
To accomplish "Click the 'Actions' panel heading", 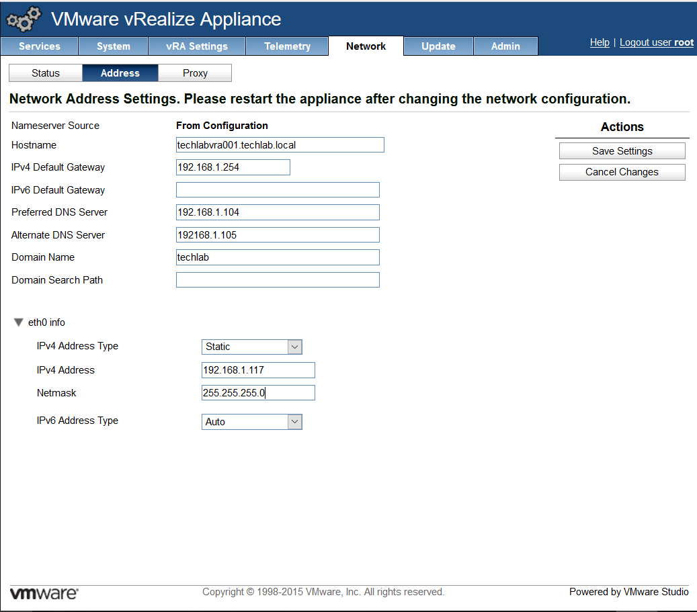I will click(622, 127).
